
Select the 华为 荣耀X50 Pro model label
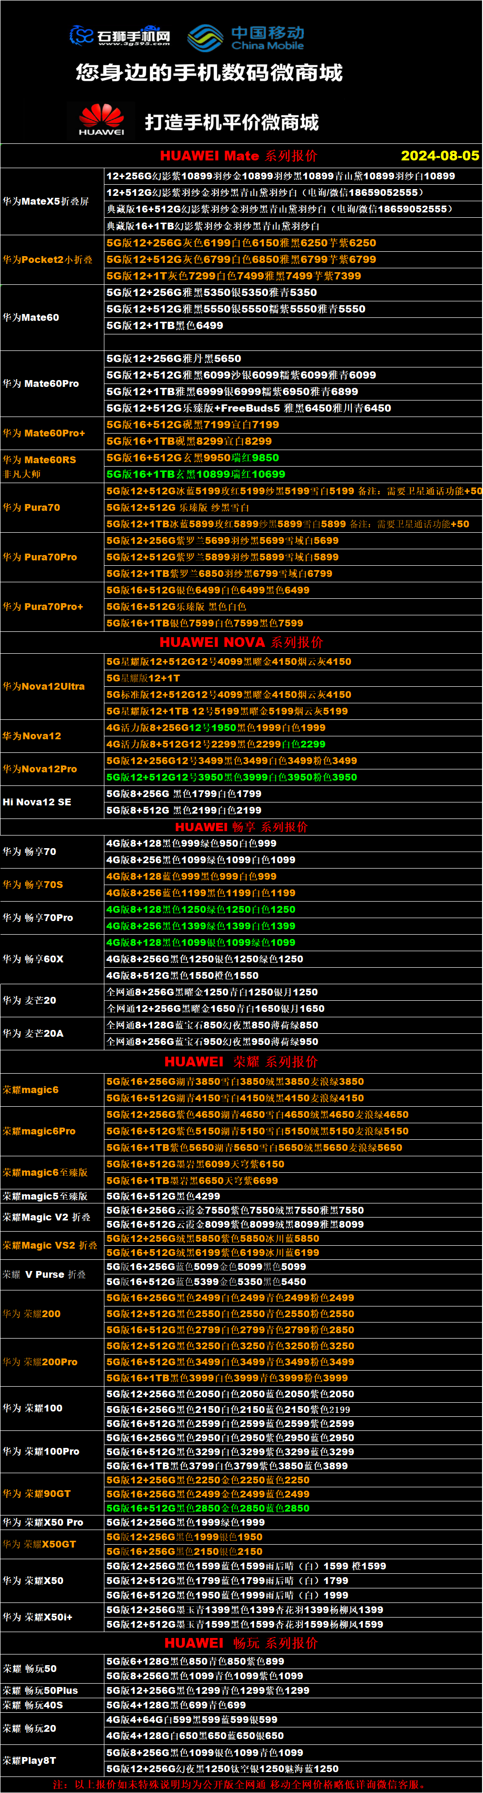click(43, 1522)
